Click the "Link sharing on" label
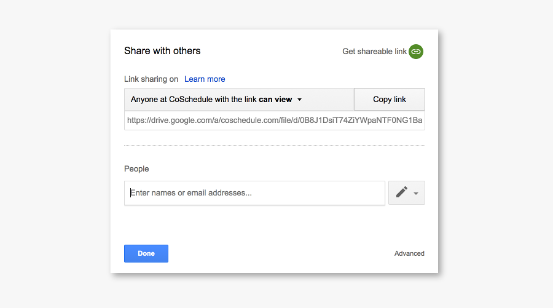553x308 pixels. pyautogui.click(x=151, y=79)
